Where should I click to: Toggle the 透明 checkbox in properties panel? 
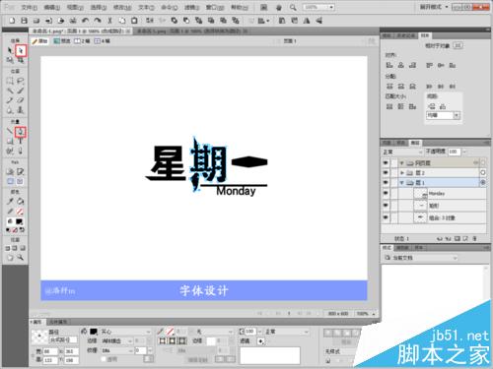105,359
